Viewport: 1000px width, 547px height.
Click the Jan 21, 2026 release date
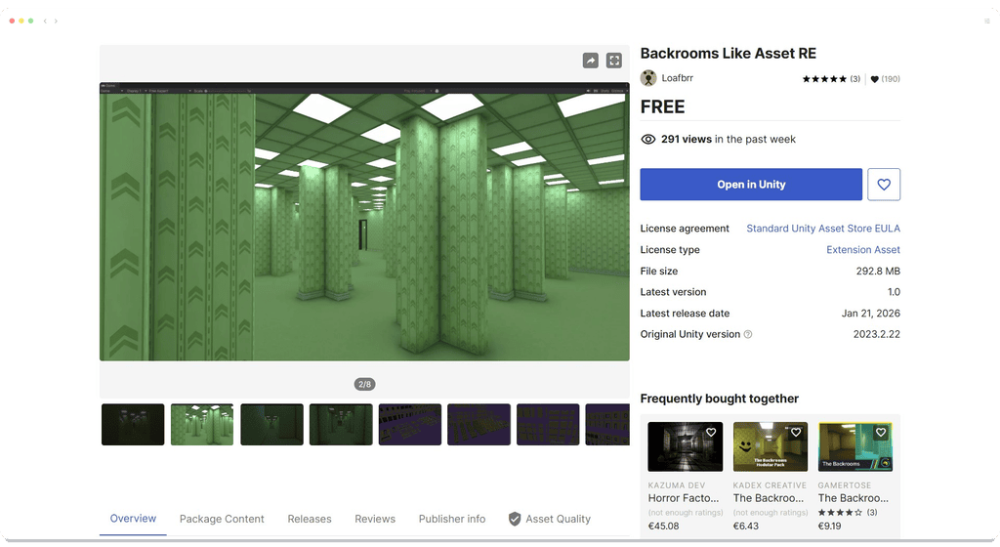click(870, 313)
